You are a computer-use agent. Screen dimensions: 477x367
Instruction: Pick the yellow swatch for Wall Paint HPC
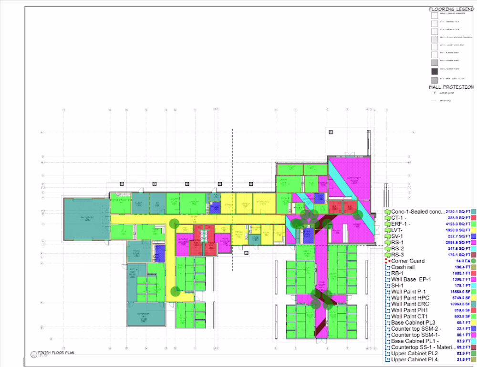point(474,298)
